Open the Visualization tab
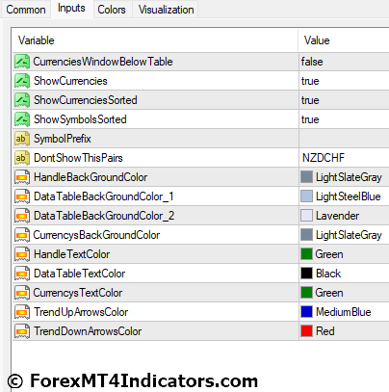This screenshot has height=392, width=389. 166,10
